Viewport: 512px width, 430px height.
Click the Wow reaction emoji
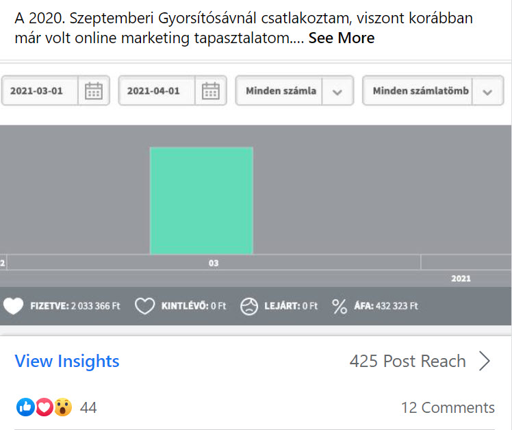click(x=63, y=407)
